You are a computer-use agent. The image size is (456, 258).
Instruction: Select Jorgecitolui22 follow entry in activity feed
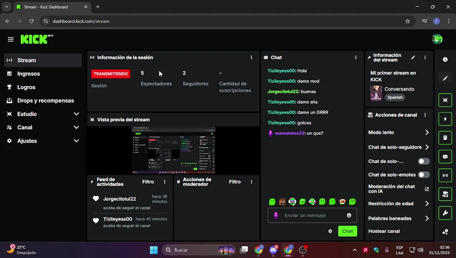point(130,203)
